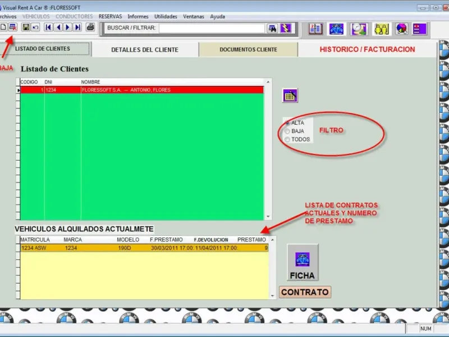Open the Ayuda menu

click(218, 17)
